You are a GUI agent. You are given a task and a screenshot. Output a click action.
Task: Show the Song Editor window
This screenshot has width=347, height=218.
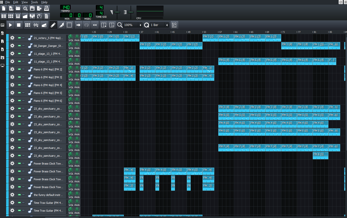pyautogui.click(x=4, y=16)
